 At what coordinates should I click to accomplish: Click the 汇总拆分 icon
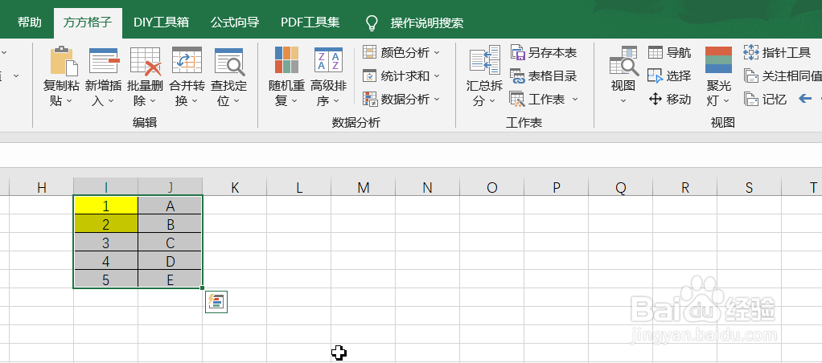click(484, 59)
